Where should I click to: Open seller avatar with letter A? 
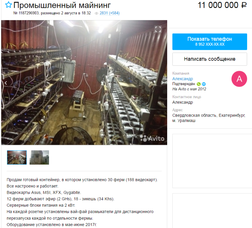click(239, 79)
